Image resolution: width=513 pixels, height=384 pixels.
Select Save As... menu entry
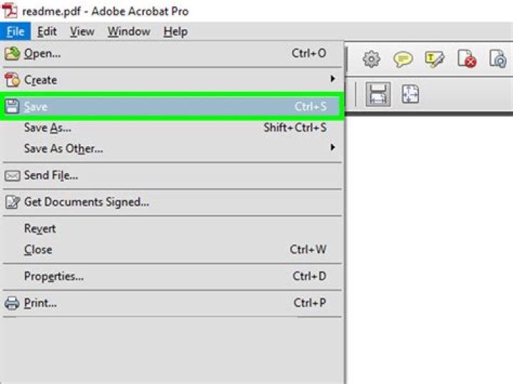click(48, 128)
